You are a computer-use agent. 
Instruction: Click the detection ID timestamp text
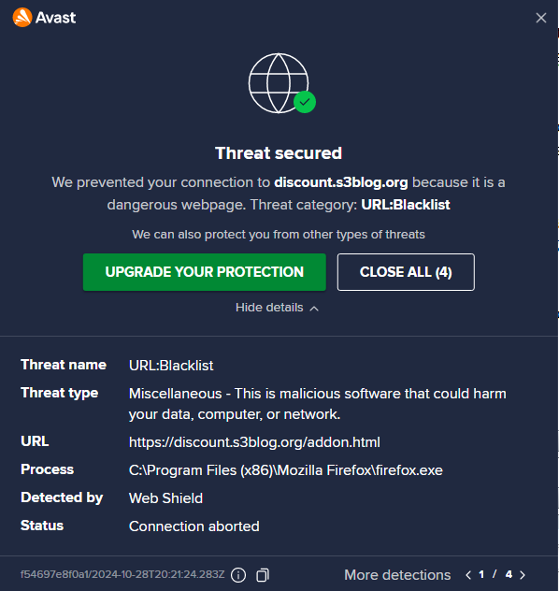pos(122,574)
